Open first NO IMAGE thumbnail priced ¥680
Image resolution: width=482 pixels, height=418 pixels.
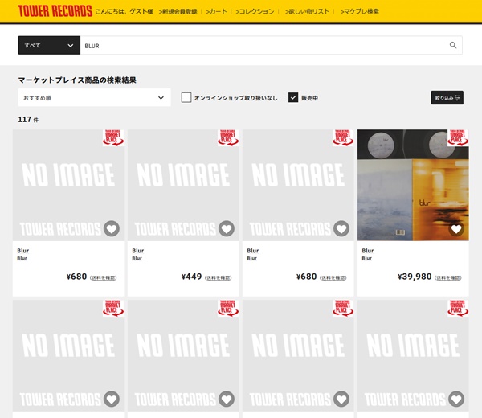pos(68,185)
